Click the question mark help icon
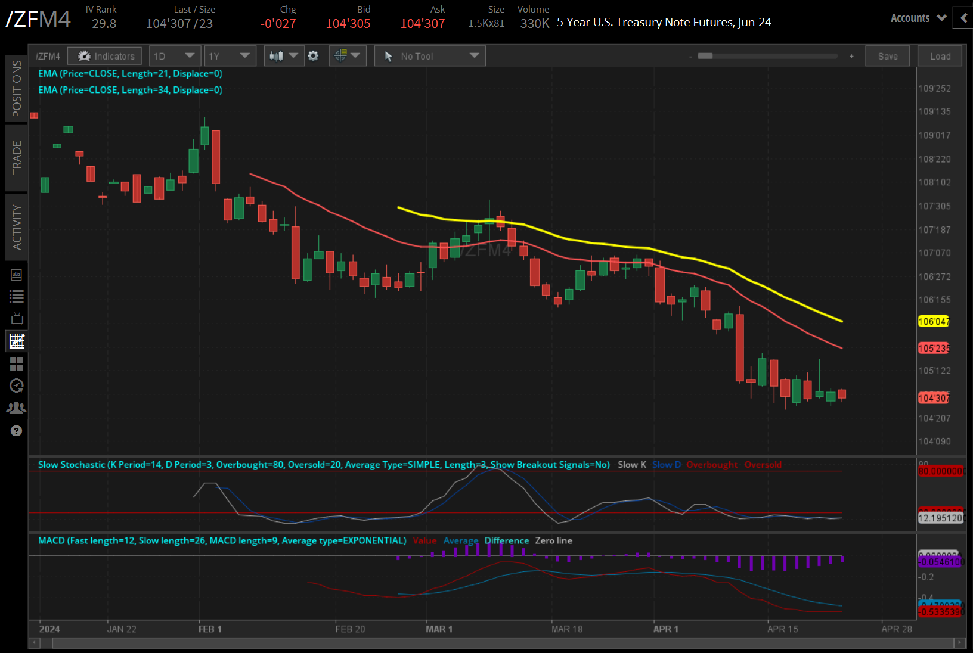This screenshot has height=653, width=973. coord(17,431)
